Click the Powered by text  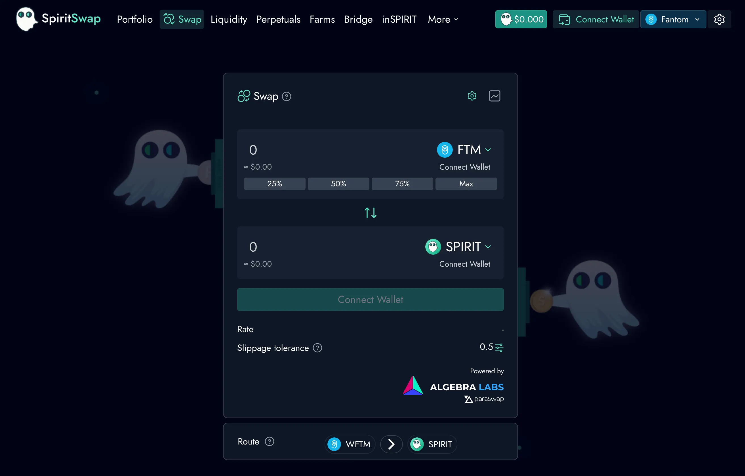pos(487,371)
